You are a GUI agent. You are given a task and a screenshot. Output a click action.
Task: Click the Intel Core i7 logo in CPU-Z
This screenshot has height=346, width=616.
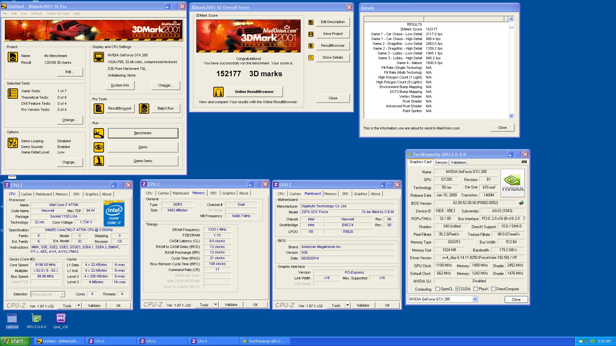coord(114,213)
